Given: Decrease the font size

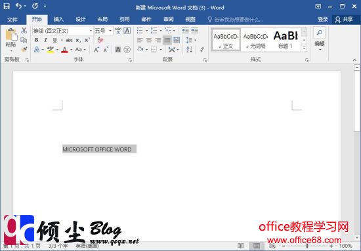Looking at the screenshot, I should (106, 50).
